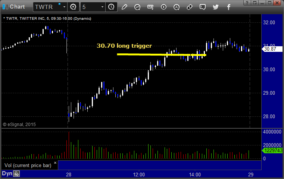Click the TWTR symbol input field
The height and width of the screenshot is (179, 284).
point(50,7)
